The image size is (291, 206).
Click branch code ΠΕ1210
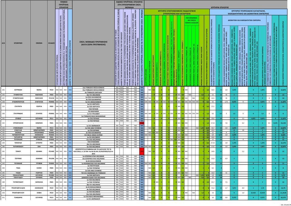(x=52, y=98)
